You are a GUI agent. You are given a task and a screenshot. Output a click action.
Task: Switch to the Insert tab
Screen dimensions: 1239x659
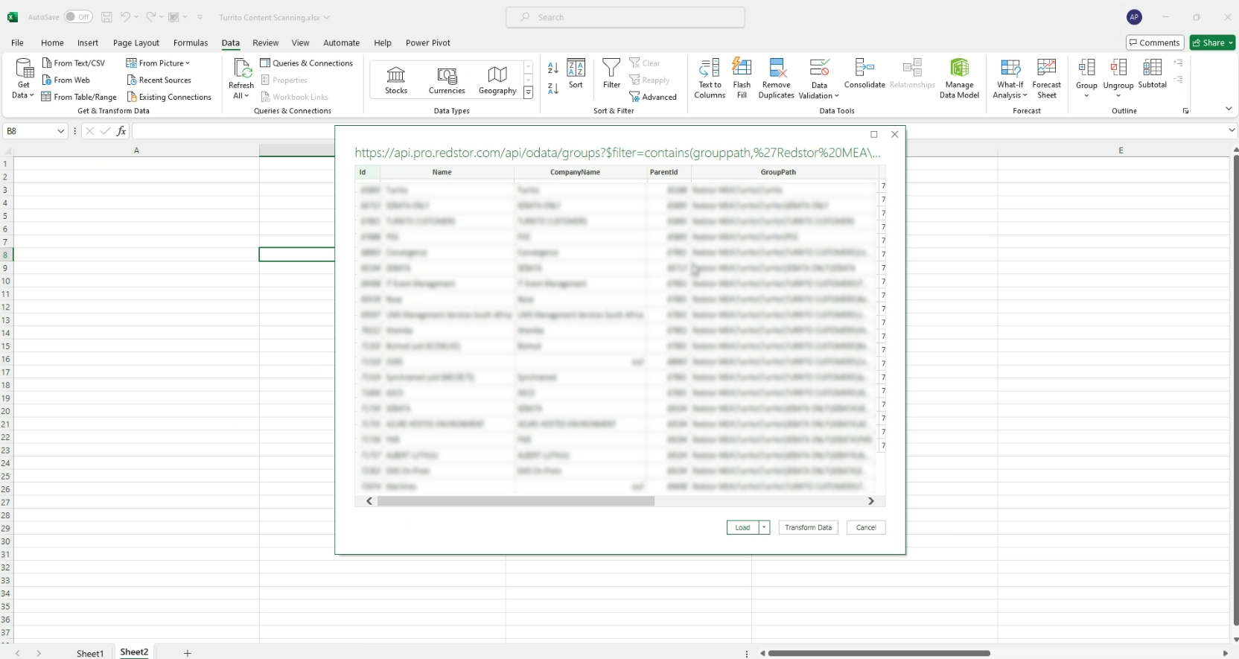[x=88, y=42]
